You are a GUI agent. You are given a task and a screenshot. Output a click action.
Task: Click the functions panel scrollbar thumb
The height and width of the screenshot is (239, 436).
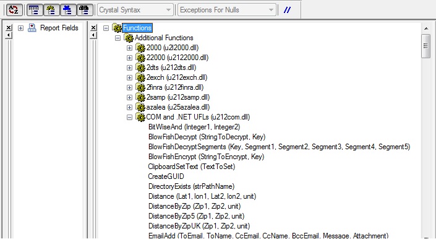pos(425,46)
